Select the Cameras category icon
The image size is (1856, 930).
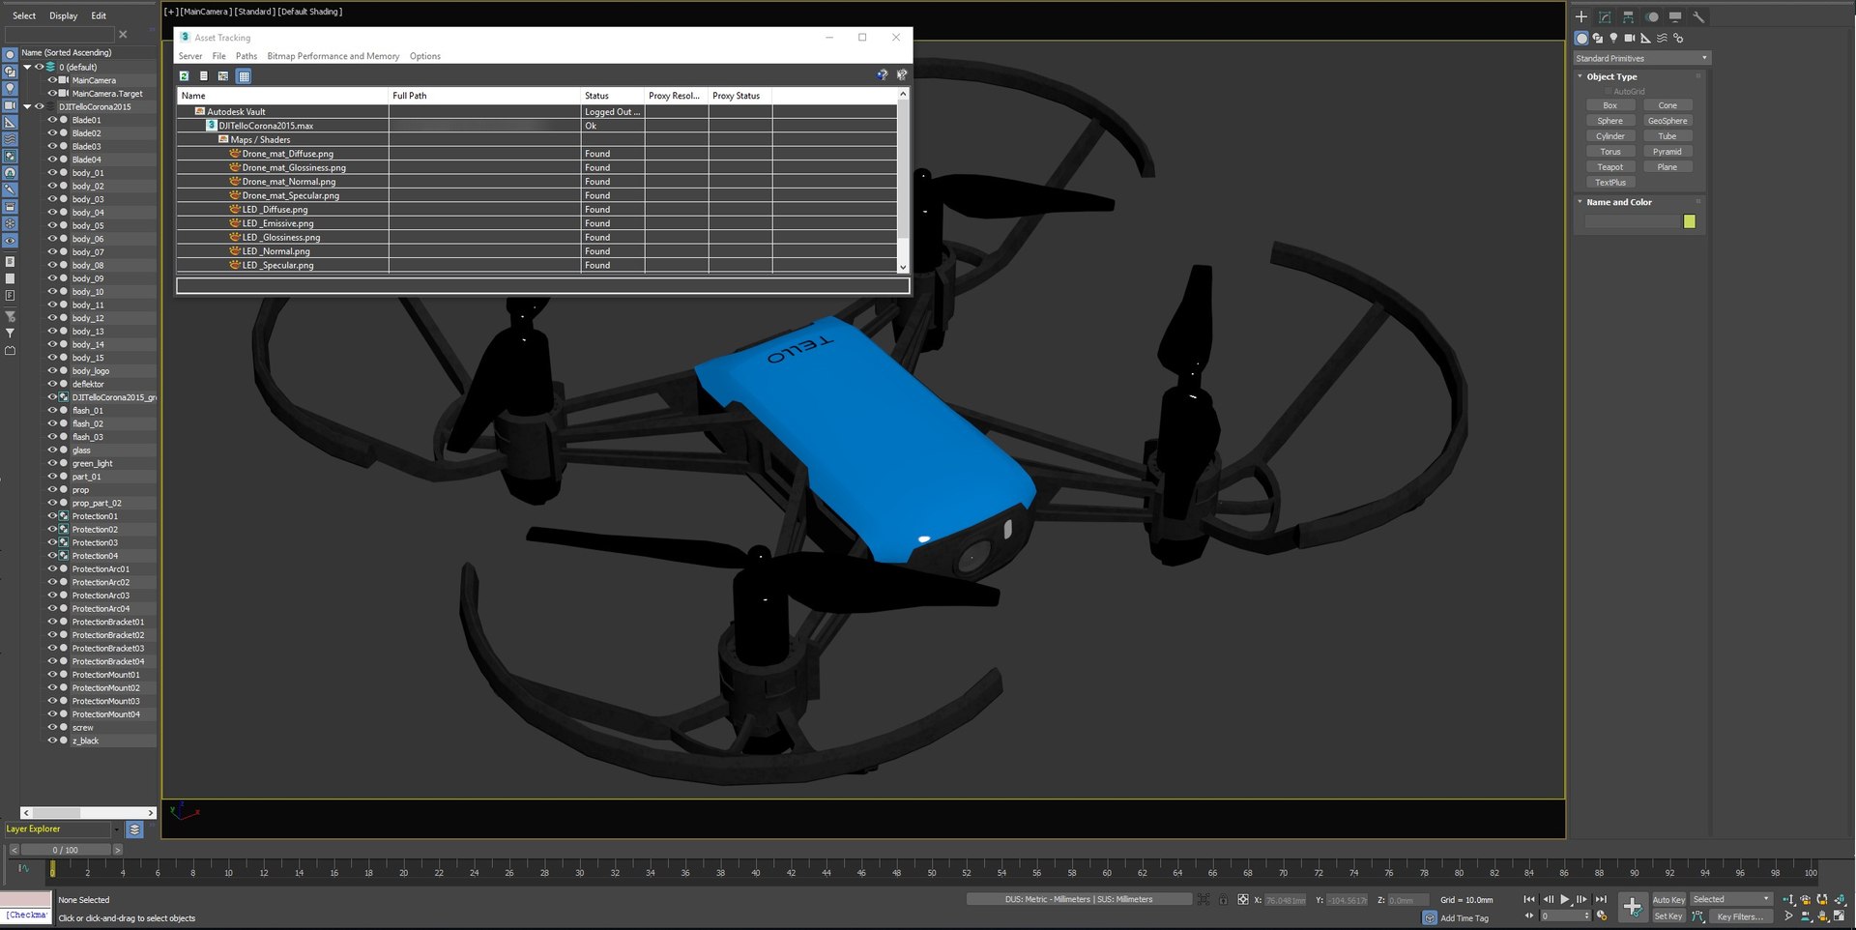tap(1630, 39)
